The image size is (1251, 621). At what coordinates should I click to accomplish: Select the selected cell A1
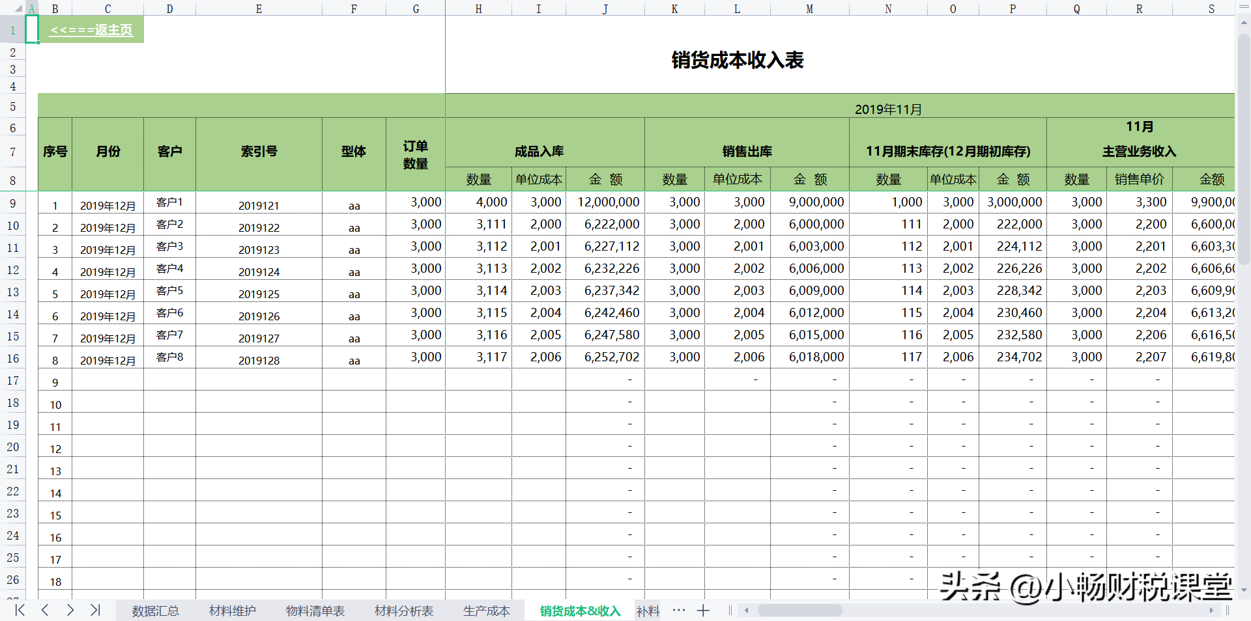coord(32,29)
